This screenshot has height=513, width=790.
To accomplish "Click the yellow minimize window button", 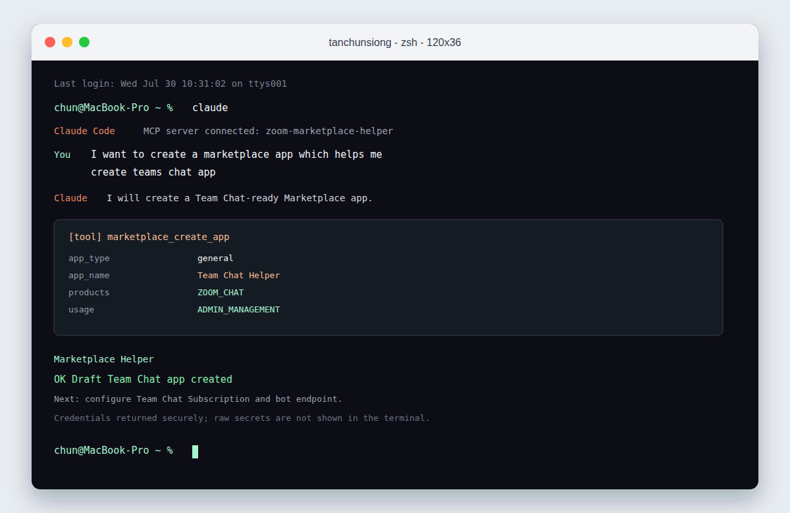I will 67,42.
